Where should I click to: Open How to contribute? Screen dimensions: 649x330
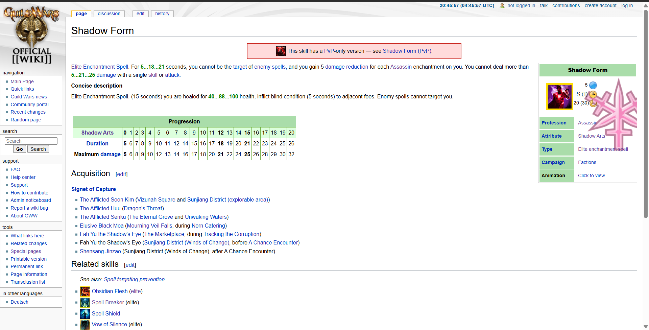click(29, 193)
